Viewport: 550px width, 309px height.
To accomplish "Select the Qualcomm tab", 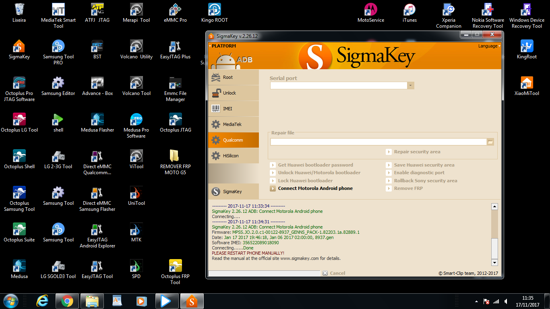I will (234, 140).
